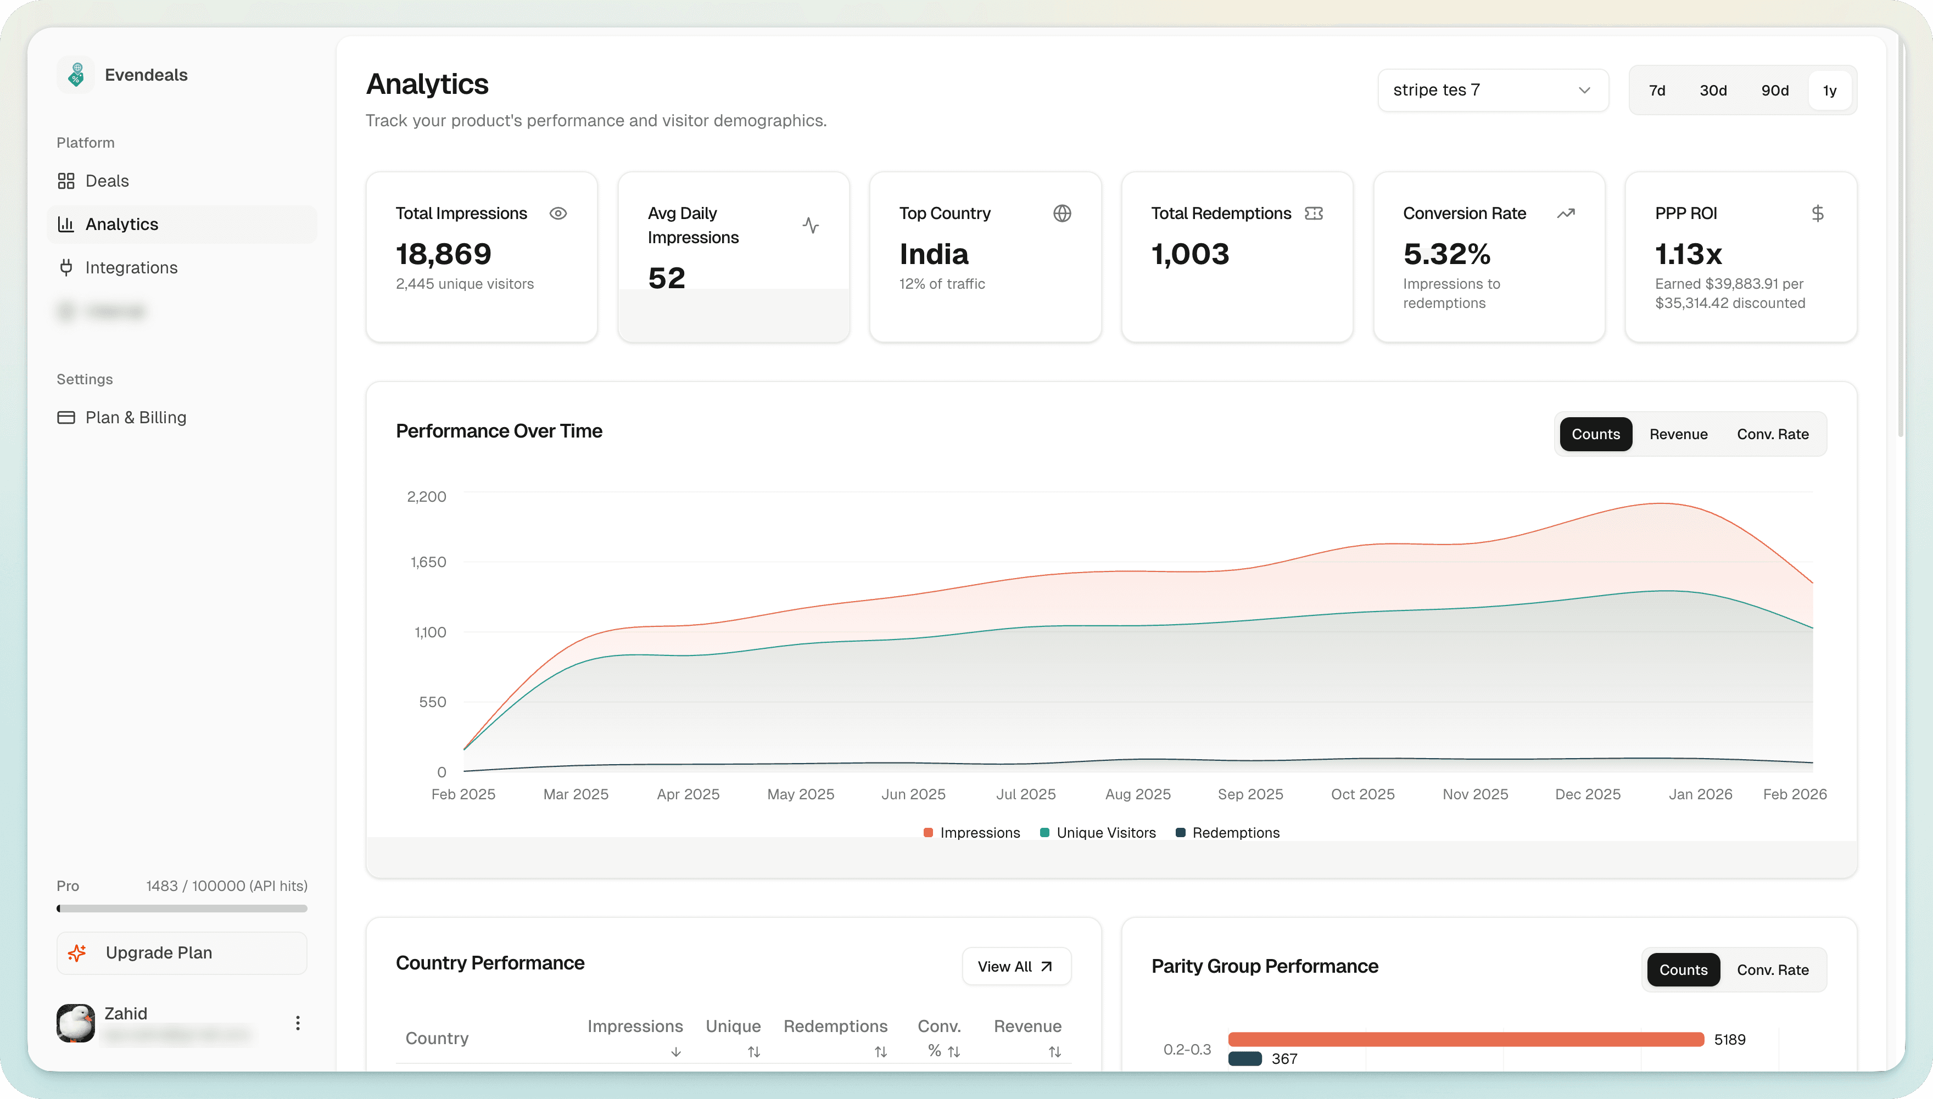Open Integrations via the plug icon

[x=66, y=267]
